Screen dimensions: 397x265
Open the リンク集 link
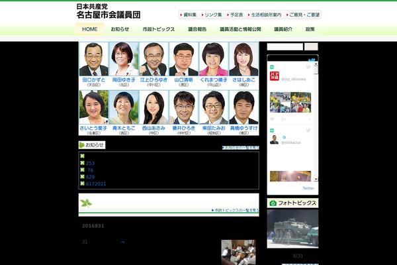point(212,15)
